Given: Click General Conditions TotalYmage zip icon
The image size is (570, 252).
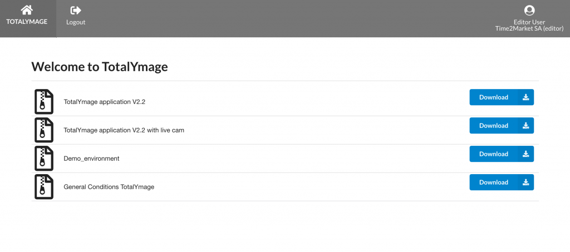Looking at the screenshot, I should (x=44, y=187).
